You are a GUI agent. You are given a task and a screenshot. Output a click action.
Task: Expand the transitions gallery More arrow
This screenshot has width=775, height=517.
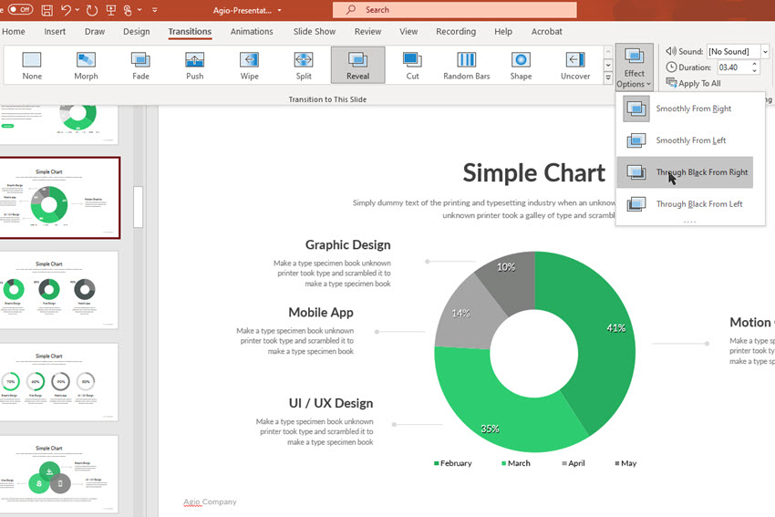(608, 78)
